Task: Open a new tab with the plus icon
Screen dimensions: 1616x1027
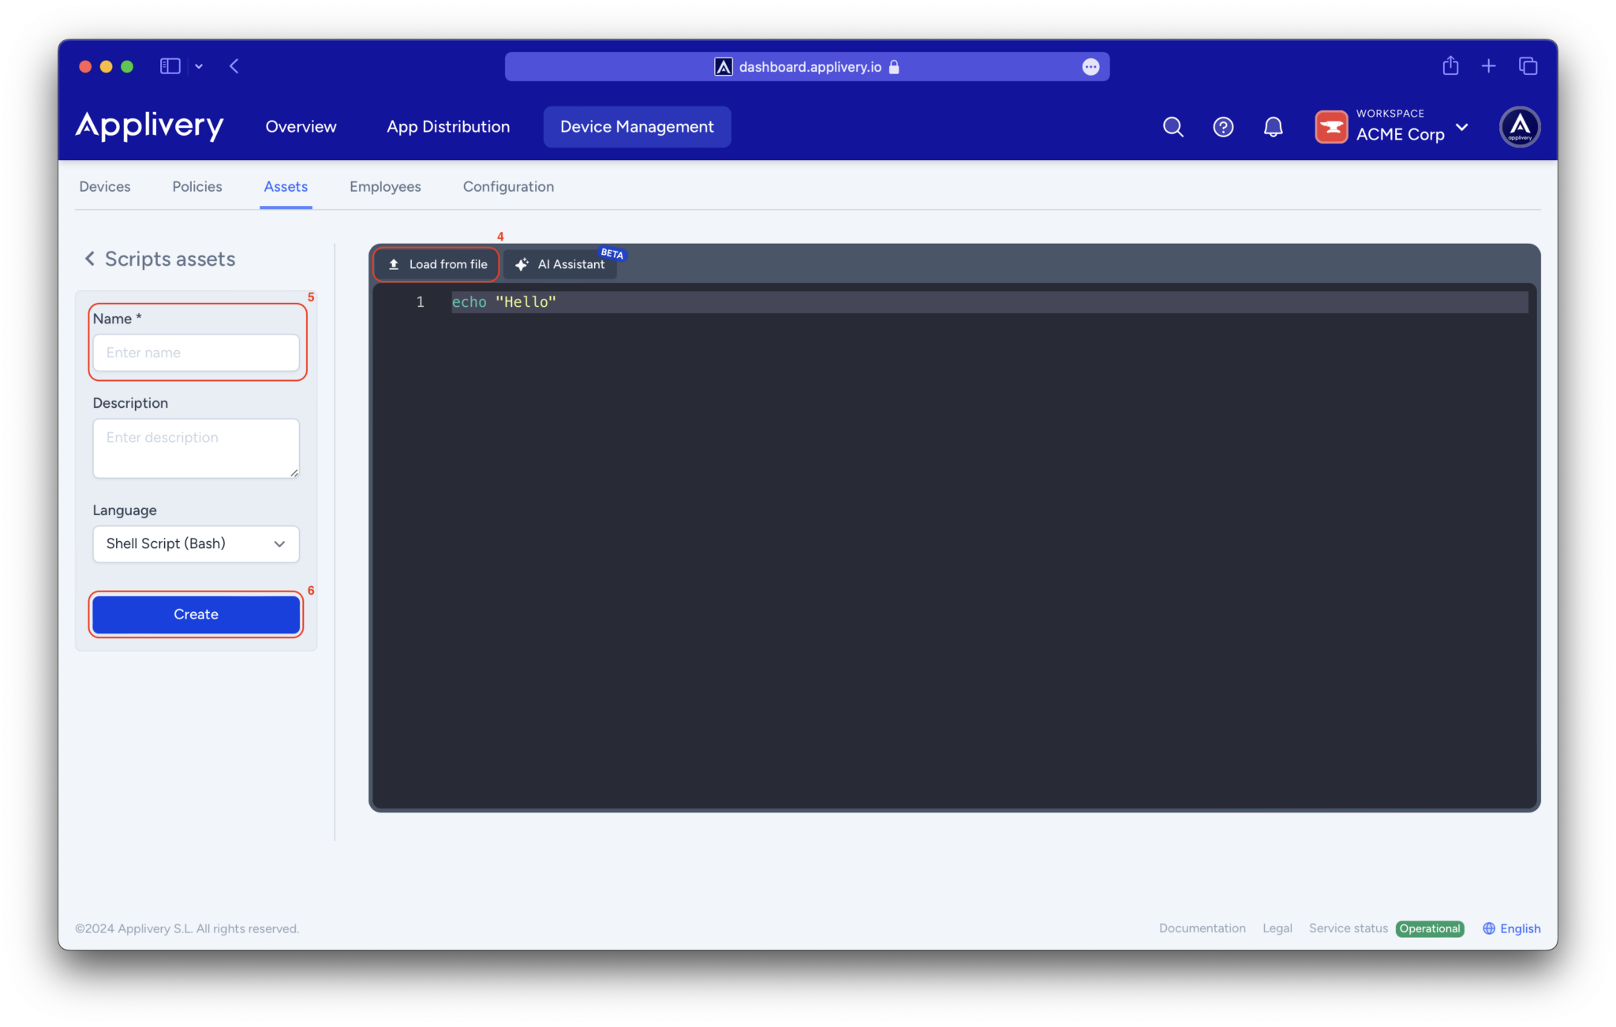Action: click(x=1488, y=66)
